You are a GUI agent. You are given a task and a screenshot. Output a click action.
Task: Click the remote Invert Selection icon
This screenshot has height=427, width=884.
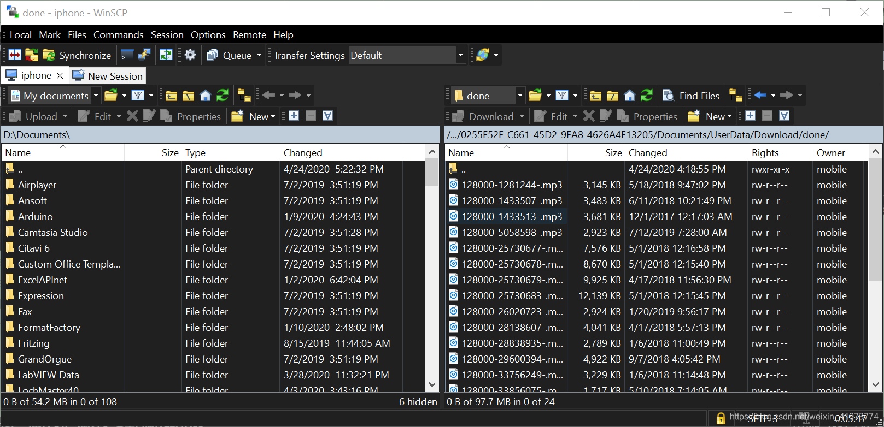[784, 116]
